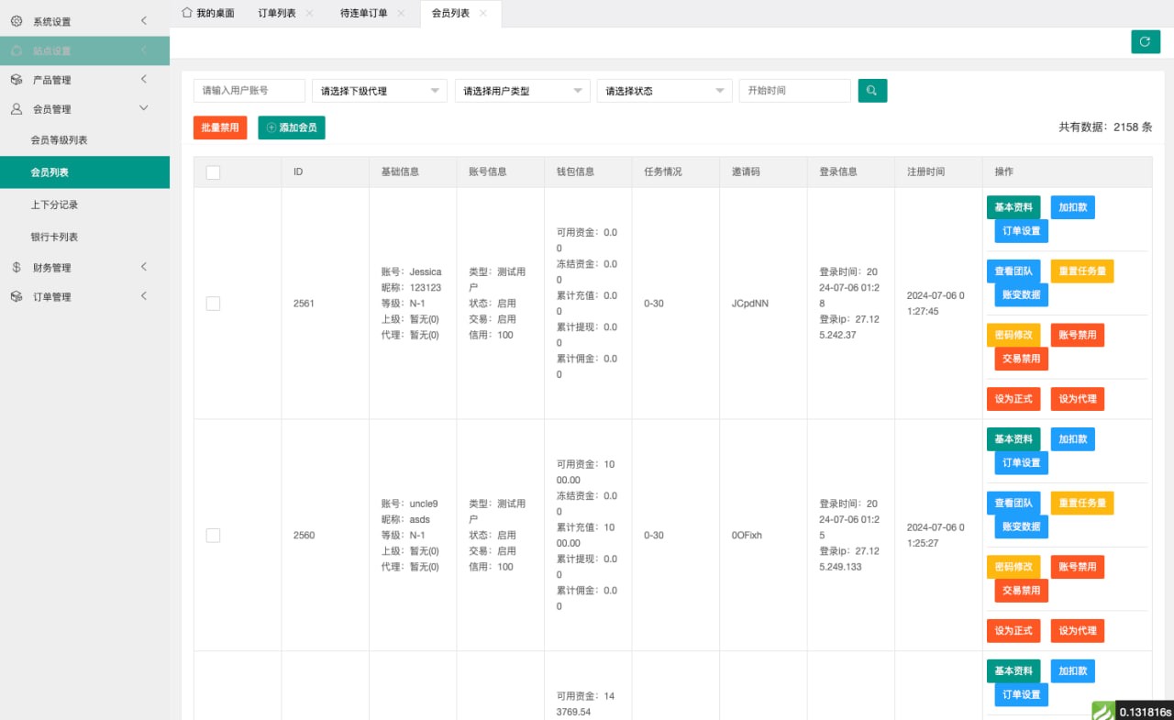Focus the 开始时间 date field

pyautogui.click(x=795, y=91)
